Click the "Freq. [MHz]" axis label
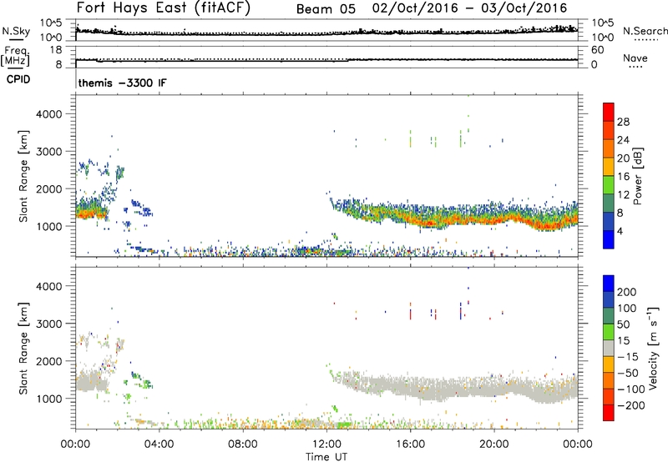Viewport: 668px width, 462px height. pyautogui.click(x=16, y=56)
